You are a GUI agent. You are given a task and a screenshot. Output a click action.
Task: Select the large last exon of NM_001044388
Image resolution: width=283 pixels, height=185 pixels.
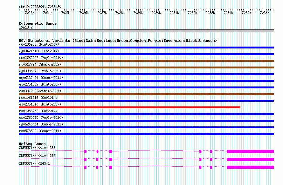pos(250,151)
